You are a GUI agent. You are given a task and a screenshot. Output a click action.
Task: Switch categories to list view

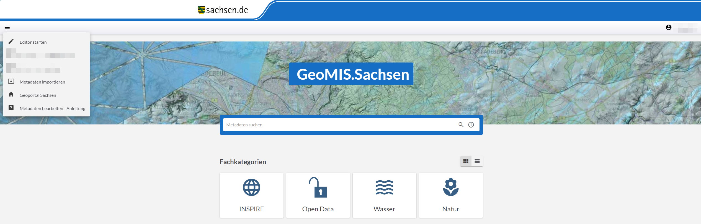click(477, 161)
